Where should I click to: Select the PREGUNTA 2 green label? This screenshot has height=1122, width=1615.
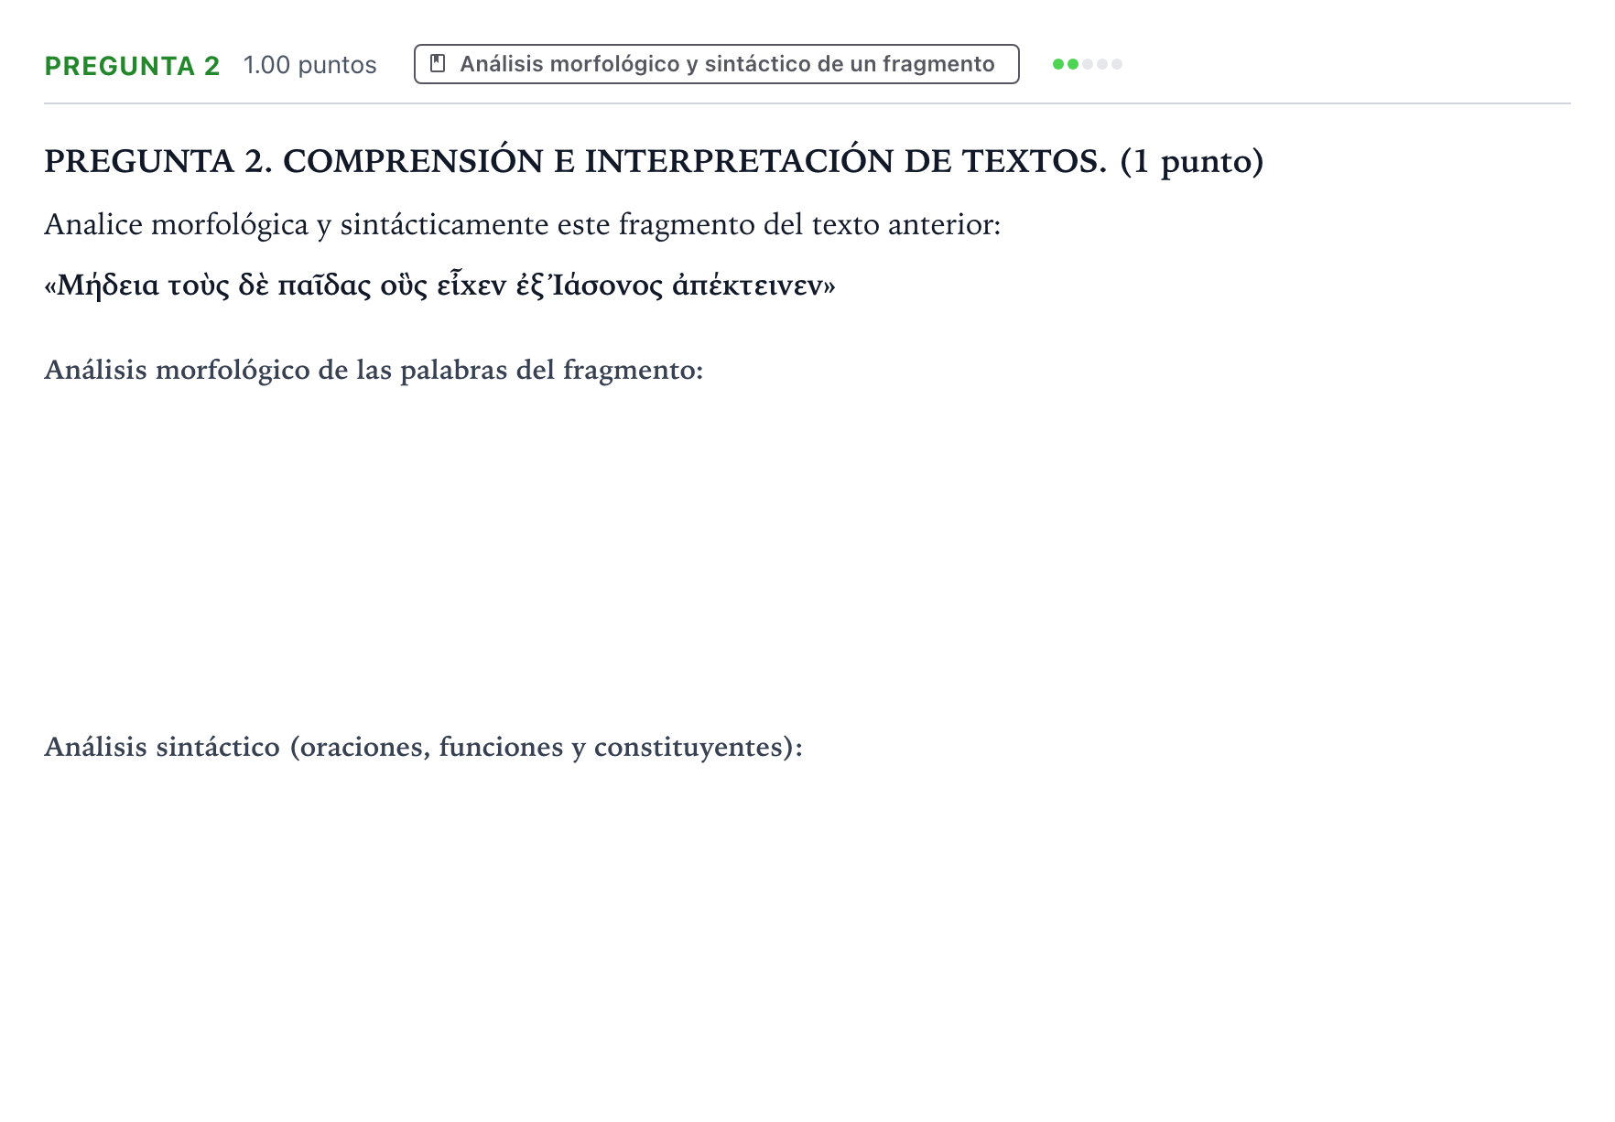click(x=133, y=66)
